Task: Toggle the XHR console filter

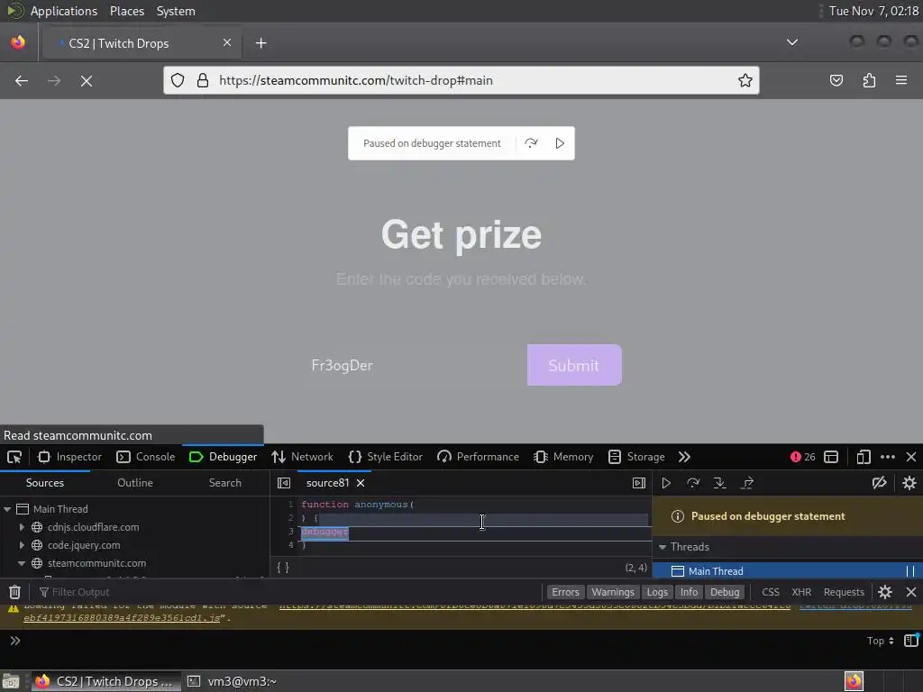Action: click(x=801, y=592)
